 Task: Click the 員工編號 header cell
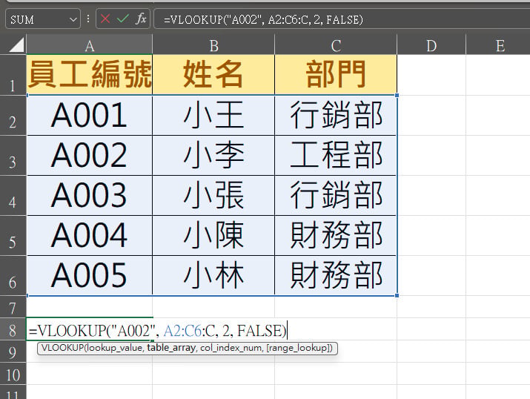(90, 75)
